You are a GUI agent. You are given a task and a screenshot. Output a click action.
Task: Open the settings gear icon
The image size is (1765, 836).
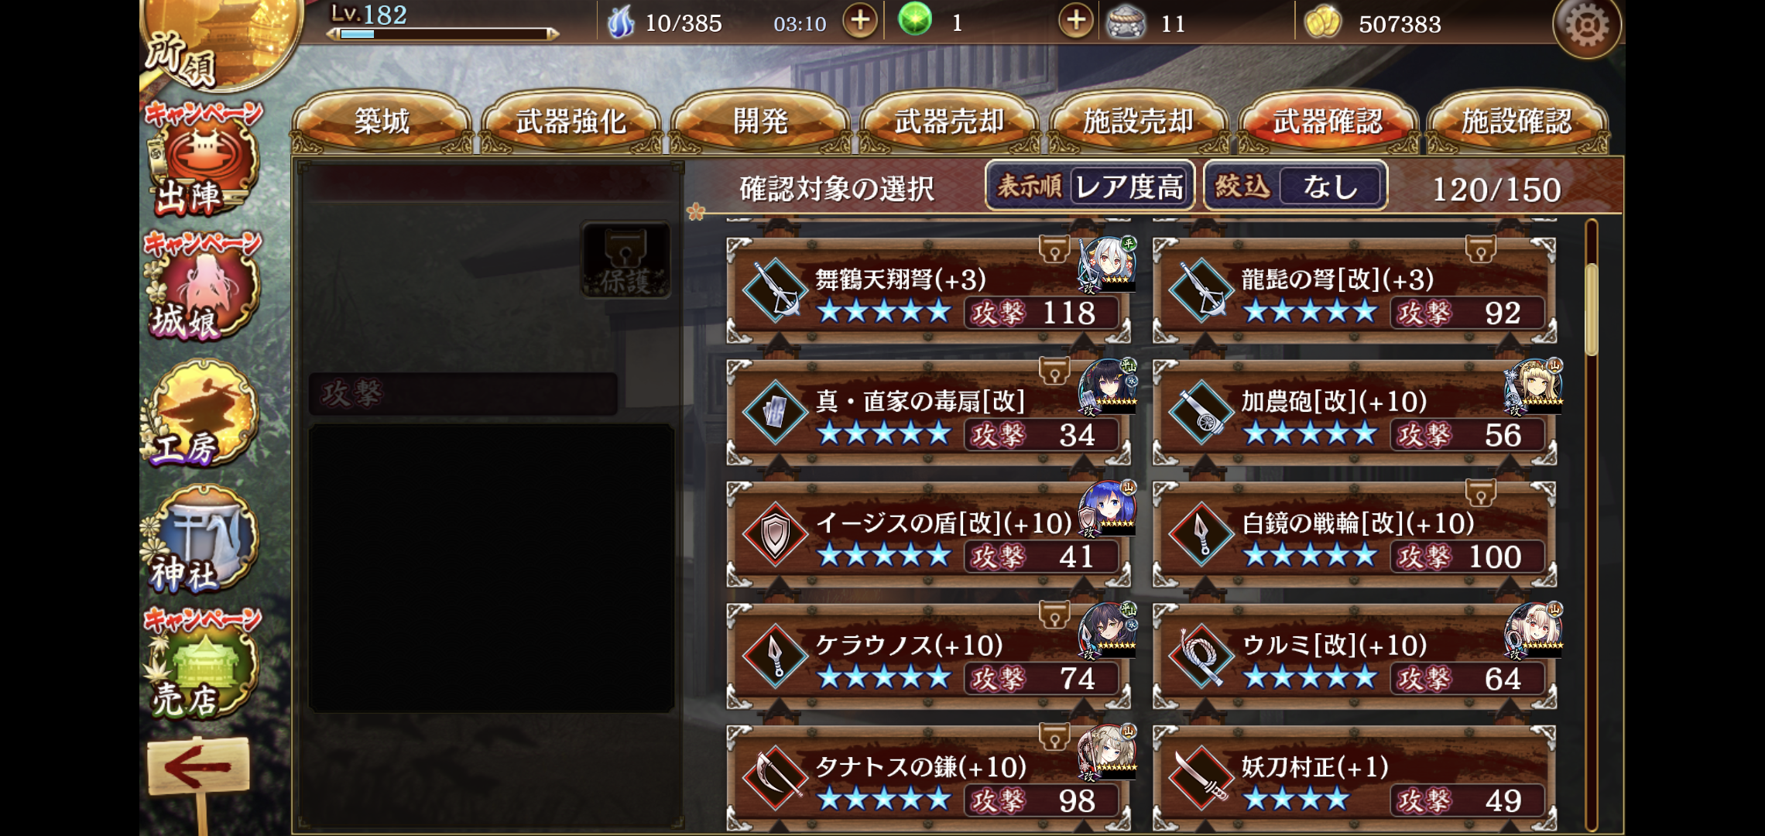pos(1587,26)
